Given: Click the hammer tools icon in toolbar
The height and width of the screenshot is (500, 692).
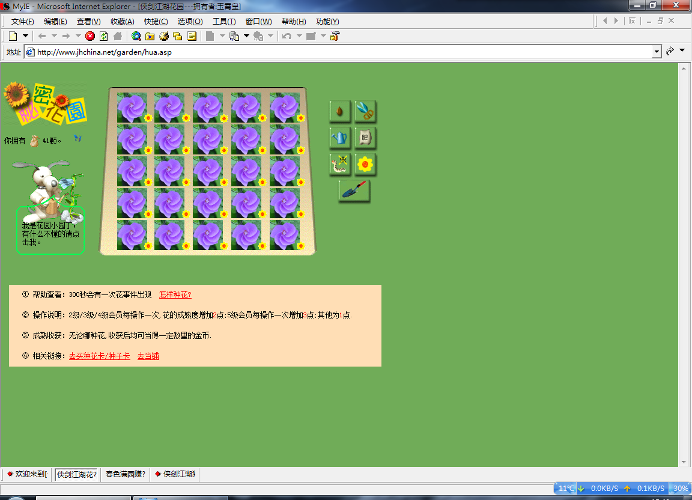Looking at the screenshot, I should 335,36.
